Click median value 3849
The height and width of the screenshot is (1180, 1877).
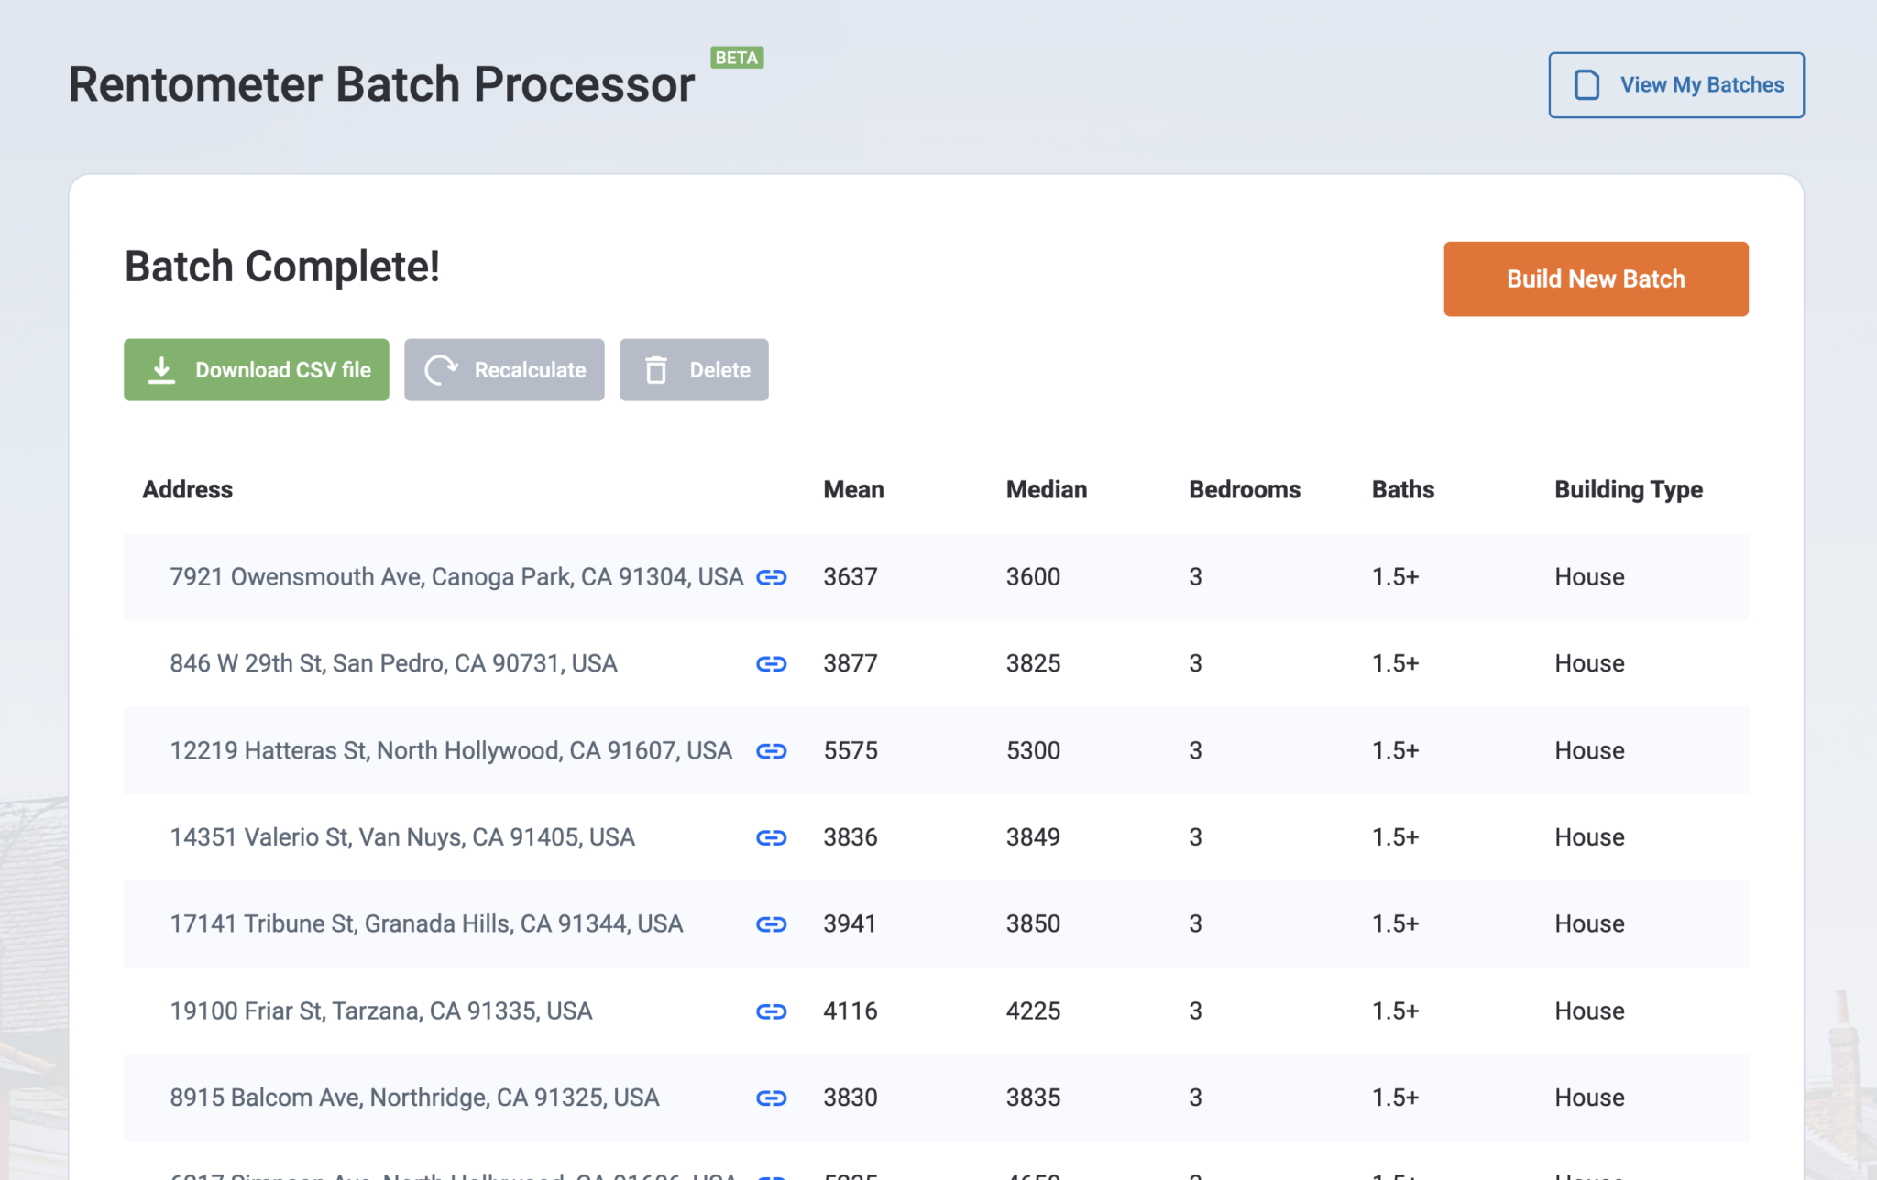coord(1033,837)
